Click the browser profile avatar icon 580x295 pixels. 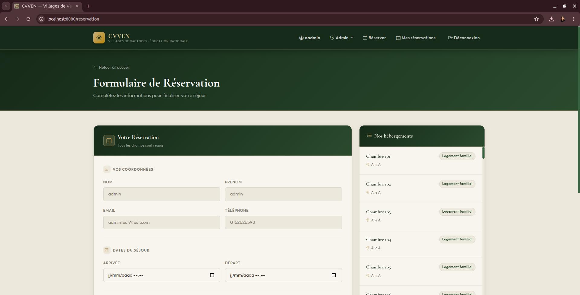(562, 19)
